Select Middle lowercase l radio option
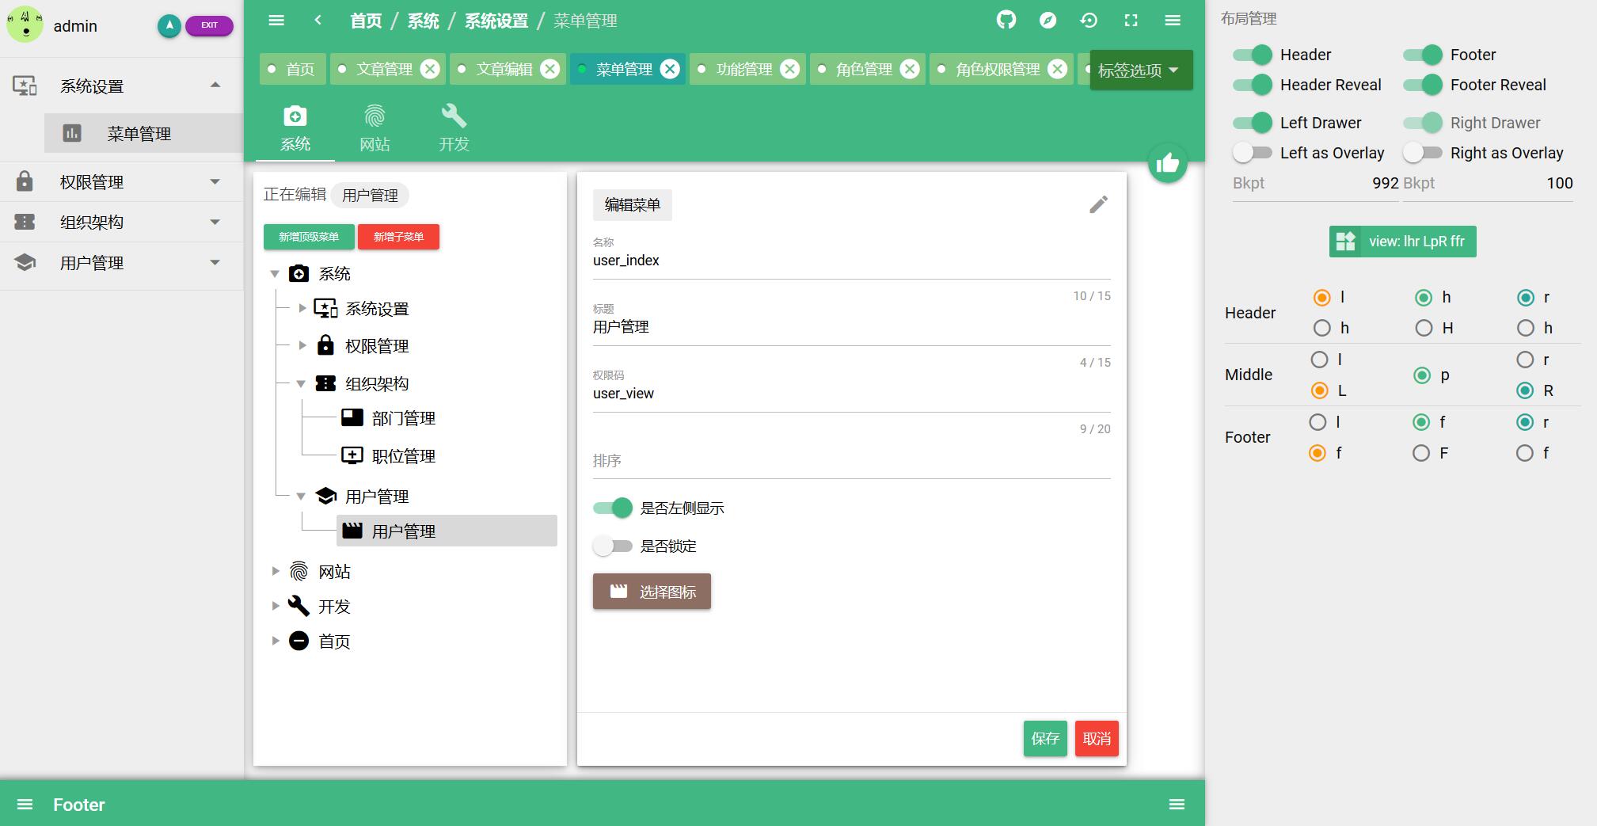Viewport: 1597px width, 826px height. pyautogui.click(x=1319, y=360)
